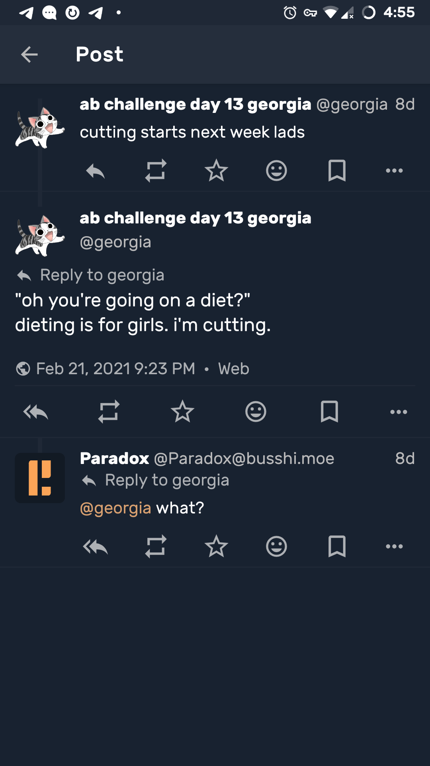Open more options for first georgia post
430x766 pixels.
tap(394, 171)
